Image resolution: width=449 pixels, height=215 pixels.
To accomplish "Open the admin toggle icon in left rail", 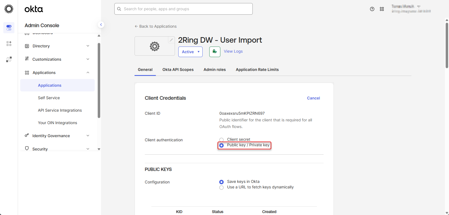I will click(x=9, y=28).
